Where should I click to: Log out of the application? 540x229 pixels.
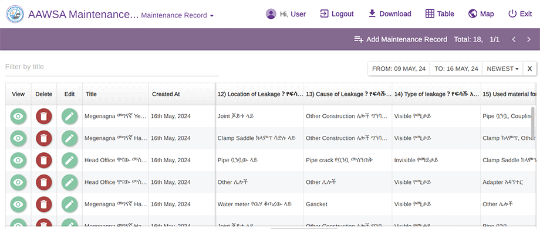[x=337, y=13]
